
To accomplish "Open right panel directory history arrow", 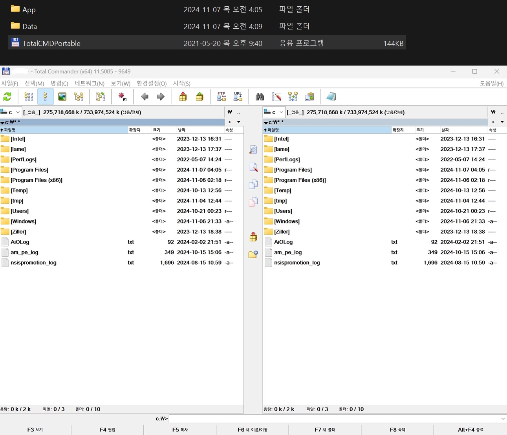I will (x=502, y=122).
